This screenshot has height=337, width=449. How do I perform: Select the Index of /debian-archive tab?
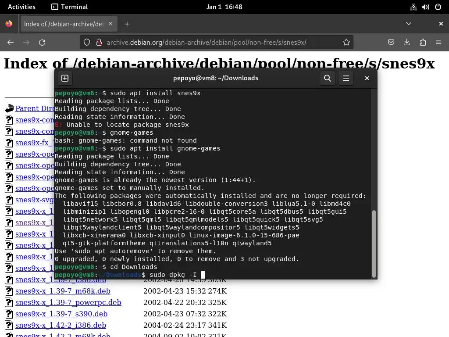(68, 24)
